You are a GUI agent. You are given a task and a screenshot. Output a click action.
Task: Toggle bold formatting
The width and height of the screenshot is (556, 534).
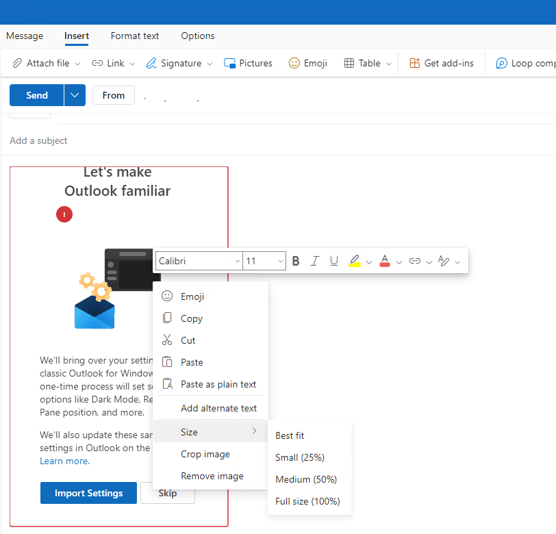[295, 260]
